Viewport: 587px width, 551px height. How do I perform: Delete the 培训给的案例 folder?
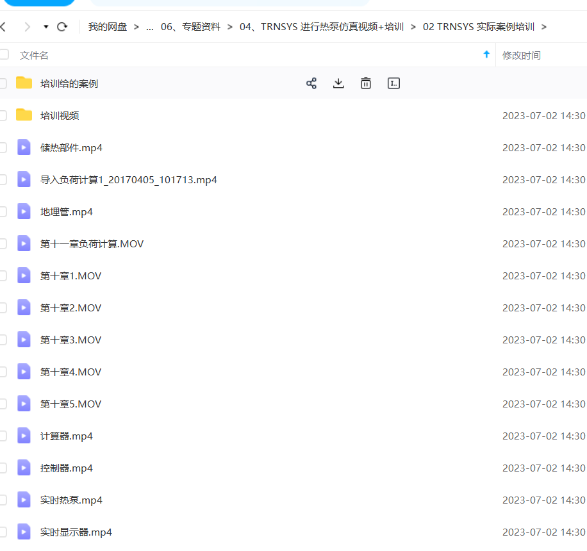(366, 83)
